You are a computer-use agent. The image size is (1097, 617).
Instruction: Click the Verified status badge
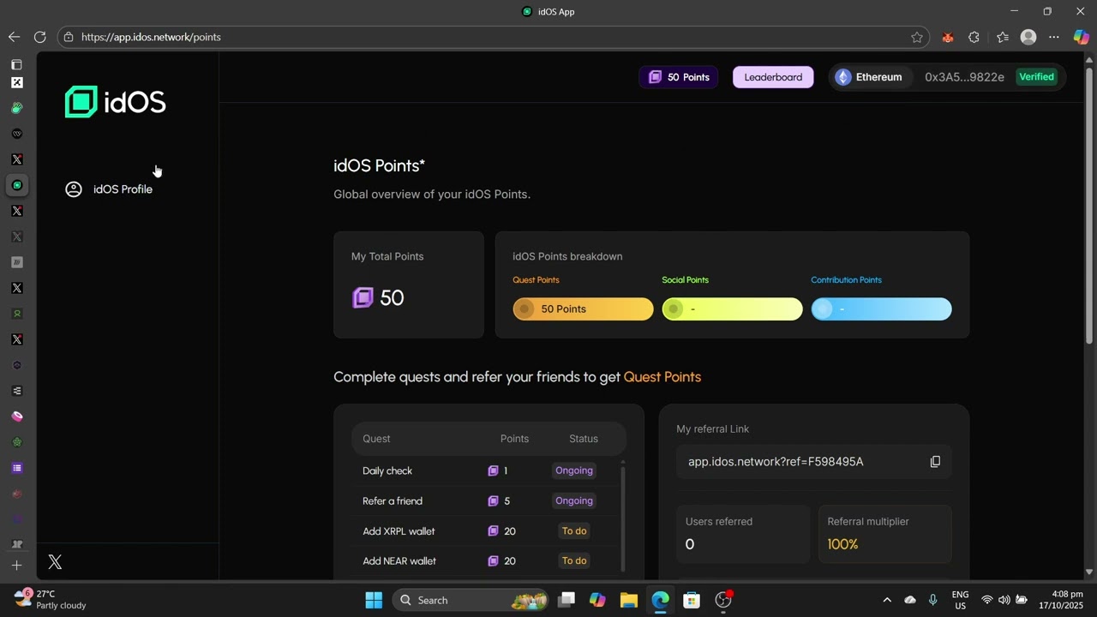click(x=1036, y=77)
